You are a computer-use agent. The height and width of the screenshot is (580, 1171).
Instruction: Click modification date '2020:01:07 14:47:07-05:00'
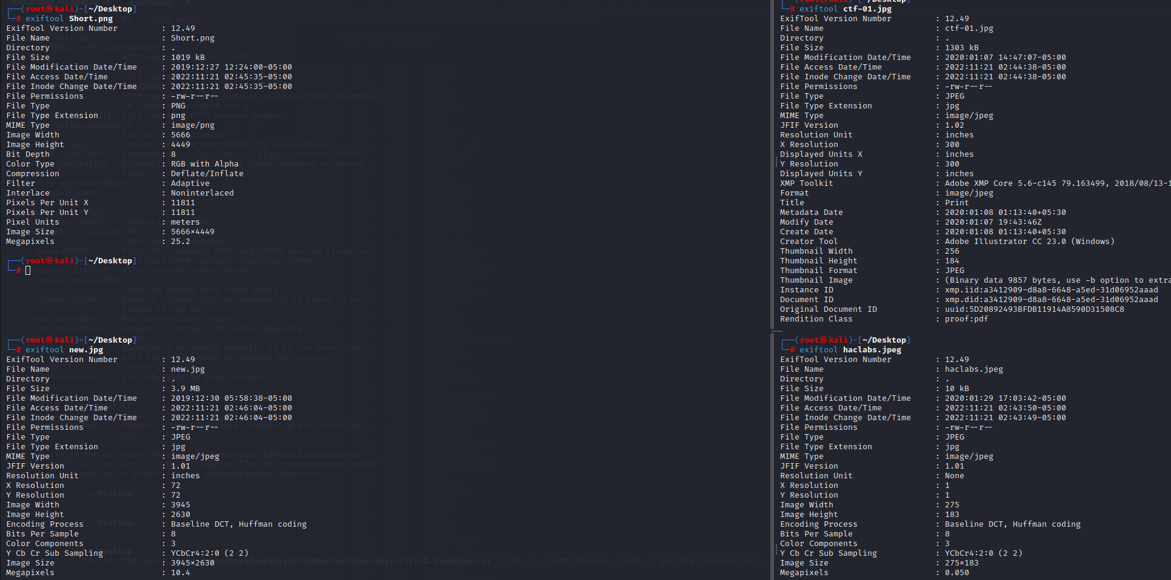(1006, 58)
